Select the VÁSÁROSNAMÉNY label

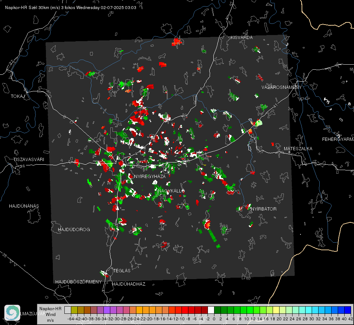pos(282,87)
